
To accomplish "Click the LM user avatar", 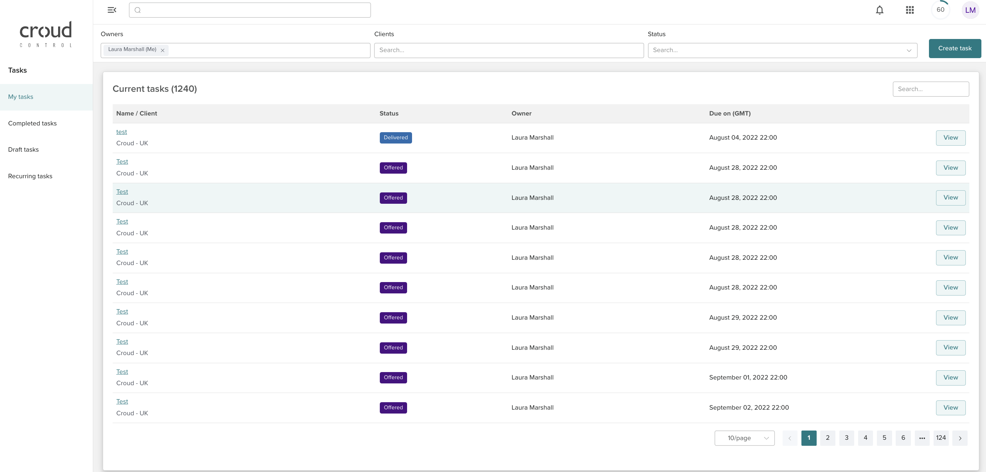I will [970, 10].
